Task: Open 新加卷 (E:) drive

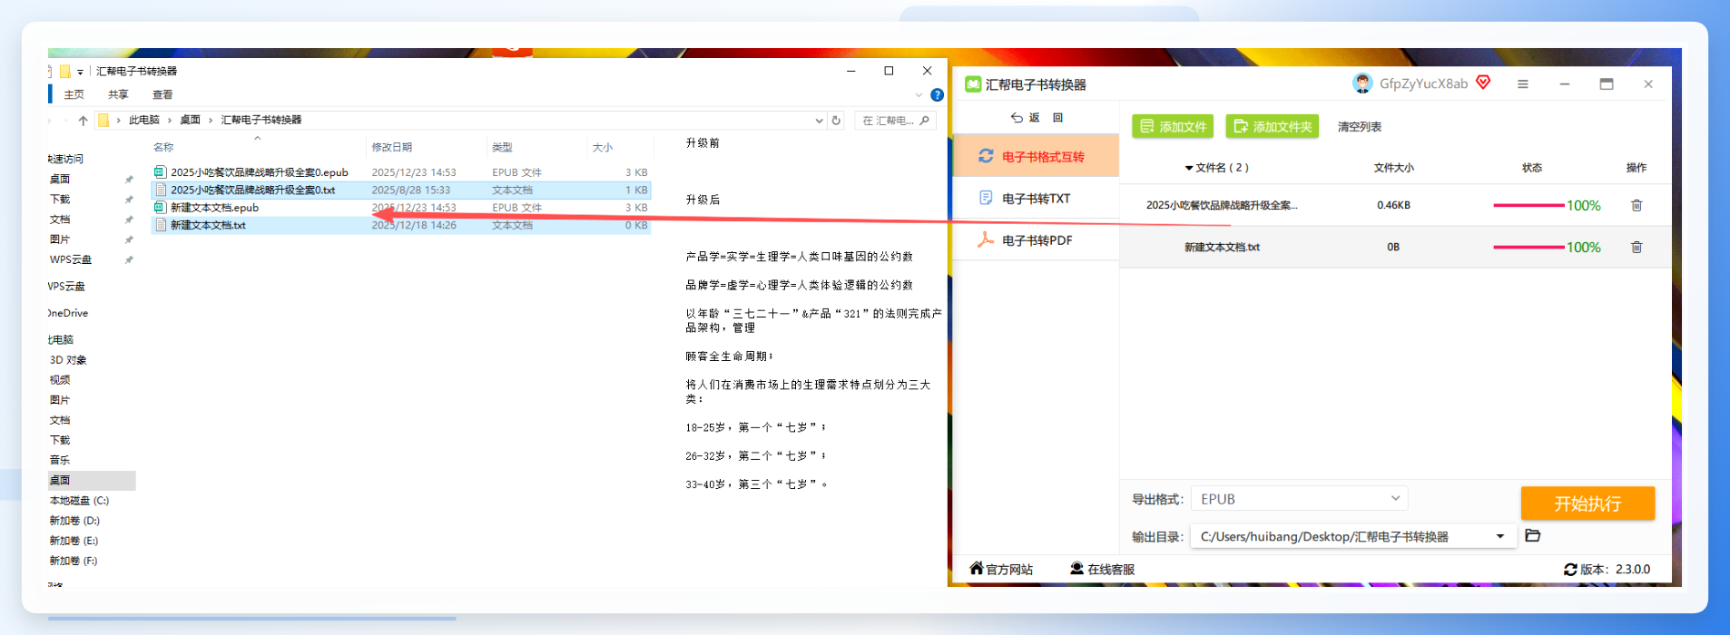Action: tap(74, 541)
